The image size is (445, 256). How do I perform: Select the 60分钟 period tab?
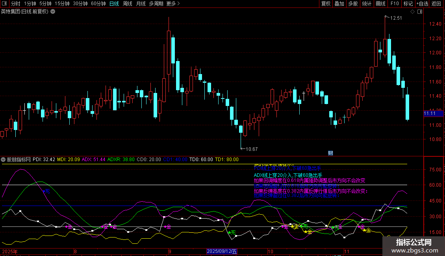coord(98,4)
